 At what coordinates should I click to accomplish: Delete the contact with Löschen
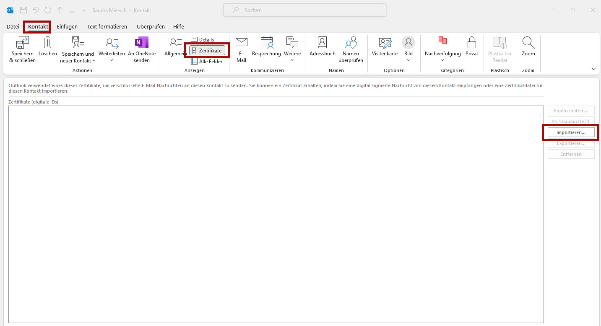(x=47, y=47)
